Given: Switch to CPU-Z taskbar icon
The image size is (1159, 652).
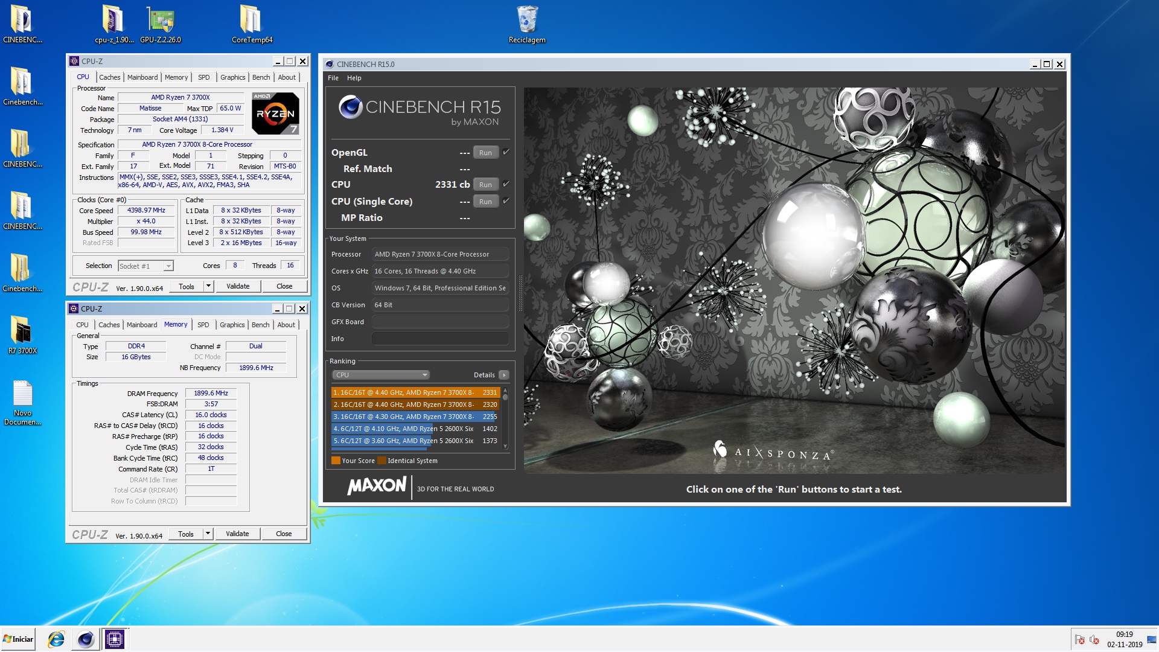Looking at the screenshot, I should 115,639.
